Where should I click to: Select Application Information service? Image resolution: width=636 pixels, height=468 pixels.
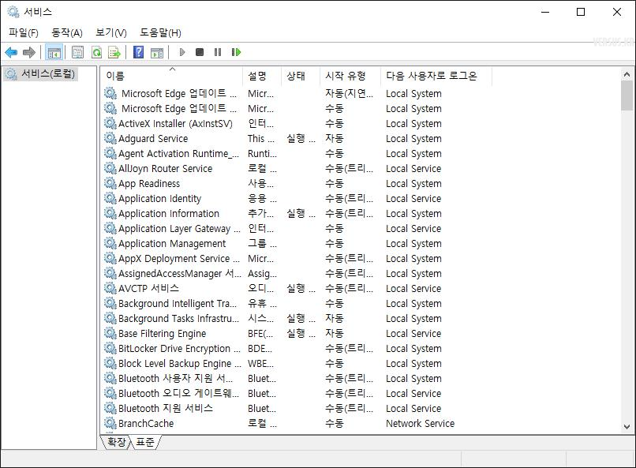(x=297, y=213)
